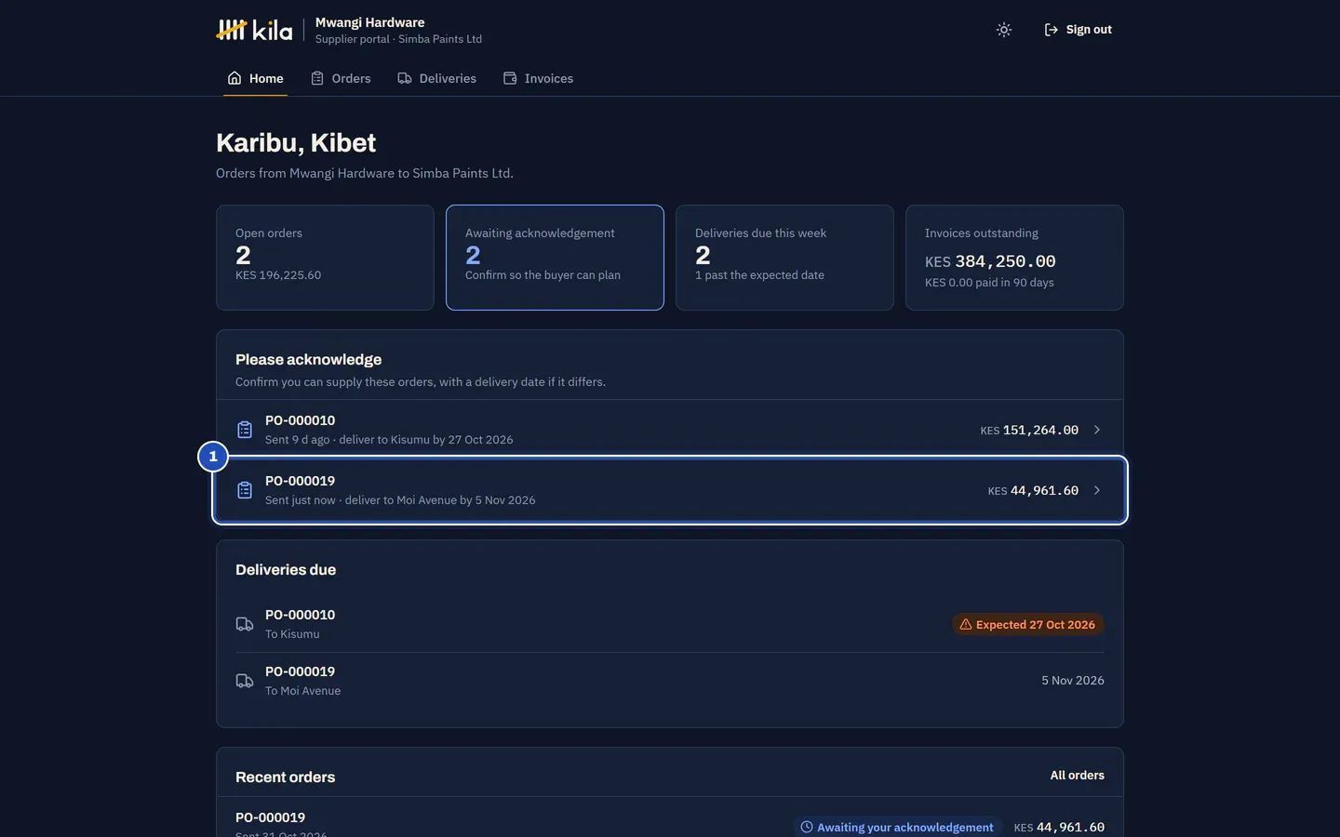The width and height of the screenshot is (1340, 837).
Task: Click the Deliveries truck icon in nav
Action: point(405,78)
